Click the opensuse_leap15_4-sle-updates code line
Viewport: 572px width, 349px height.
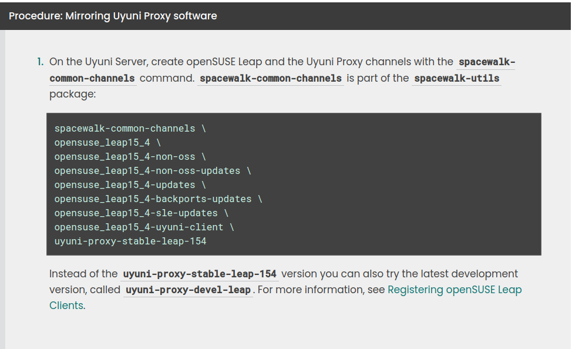pos(137,213)
